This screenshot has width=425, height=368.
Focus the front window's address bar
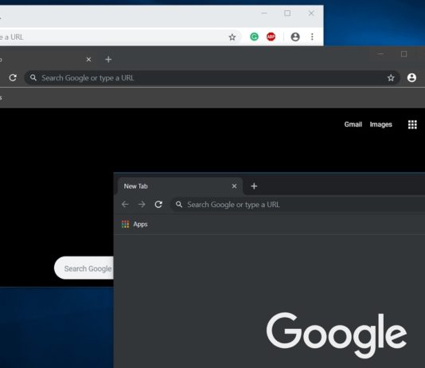point(298,205)
